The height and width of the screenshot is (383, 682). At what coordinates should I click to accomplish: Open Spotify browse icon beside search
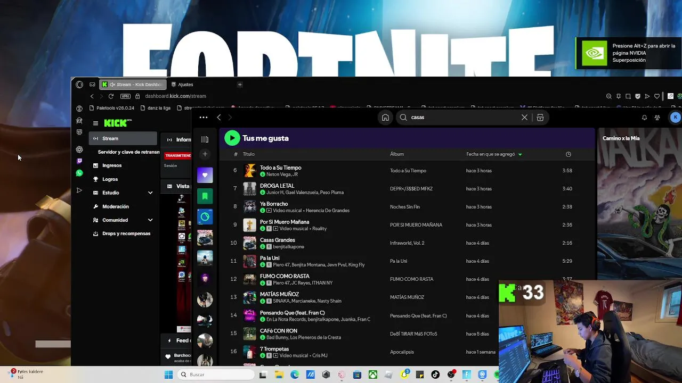pyautogui.click(x=540, y=118)
